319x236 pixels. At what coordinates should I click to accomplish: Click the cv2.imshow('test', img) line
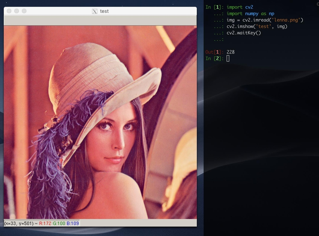[x=257, y=26]
